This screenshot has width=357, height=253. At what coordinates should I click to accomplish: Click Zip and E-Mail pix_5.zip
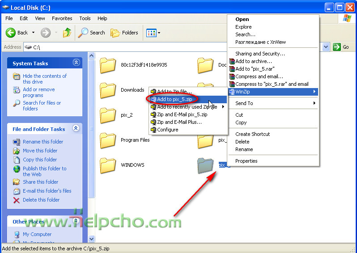tap(188, 114)
